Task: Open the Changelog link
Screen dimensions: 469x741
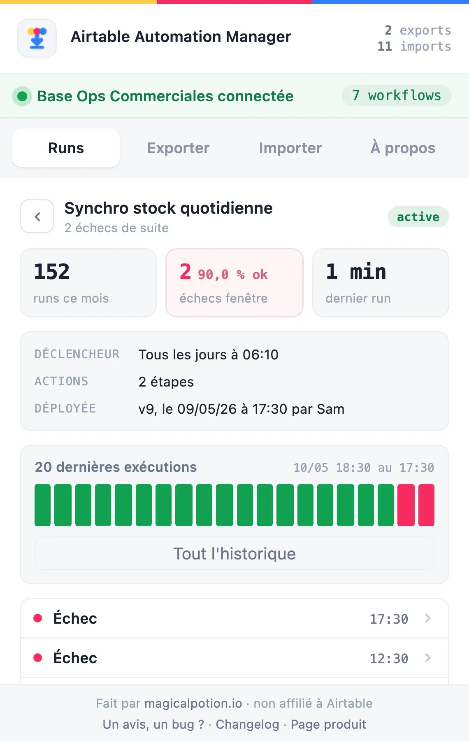Action: click(x=247, y=724)
